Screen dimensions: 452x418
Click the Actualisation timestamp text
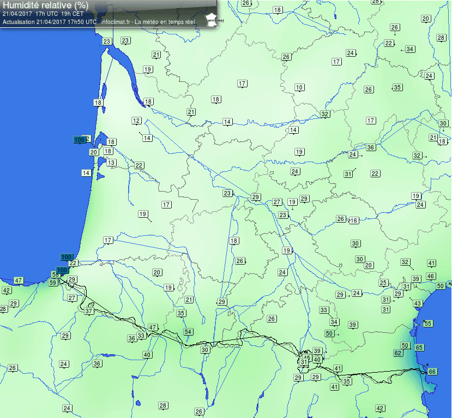point(50,22)
